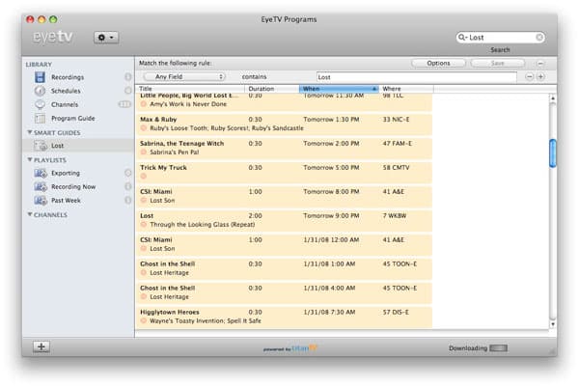
Task: Select Recordings in the library
Action: pyautogui.click(x=68, y=77)
